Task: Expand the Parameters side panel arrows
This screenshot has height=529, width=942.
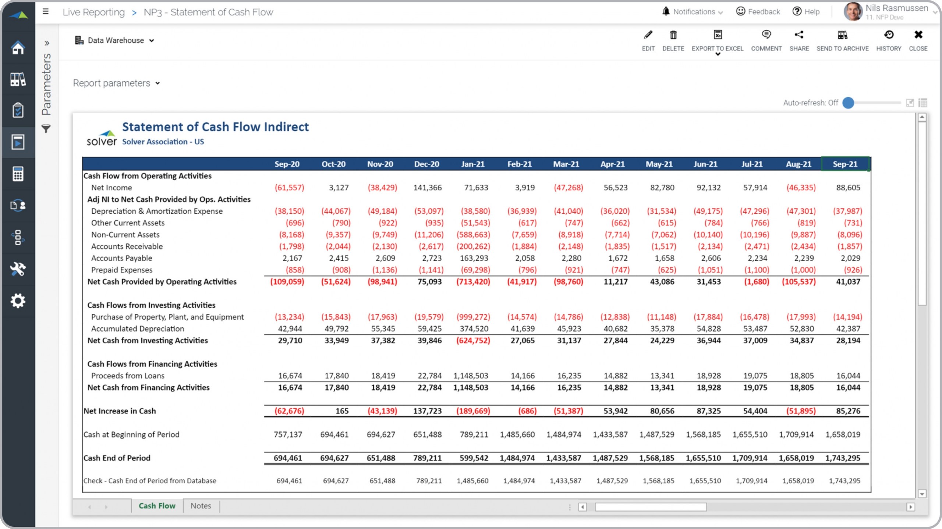Action: [47, 43]
